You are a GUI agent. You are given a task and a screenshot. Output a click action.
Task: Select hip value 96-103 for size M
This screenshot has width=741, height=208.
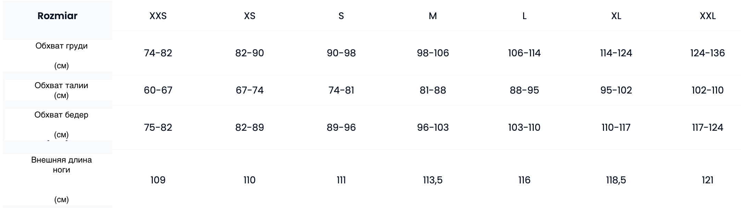[433, 127]
